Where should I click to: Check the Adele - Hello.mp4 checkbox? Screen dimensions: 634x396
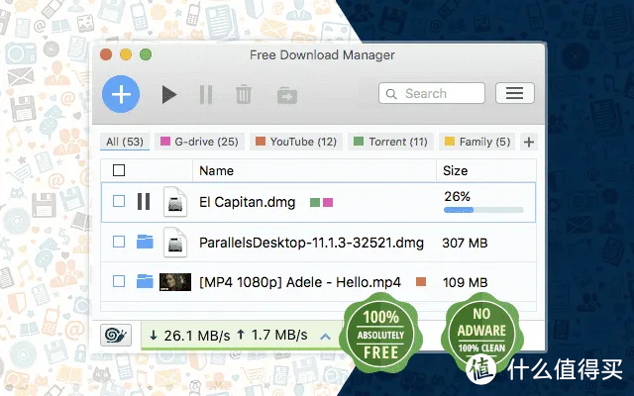pos(119,281)
